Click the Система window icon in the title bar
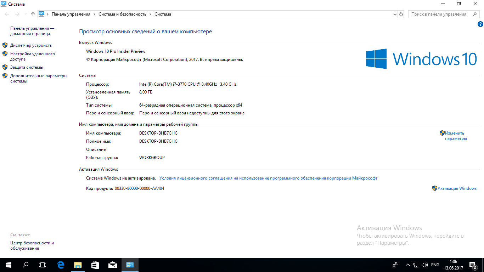Image resolution: width=484 pixels, height=272 pixels. [x=4, y=4]
